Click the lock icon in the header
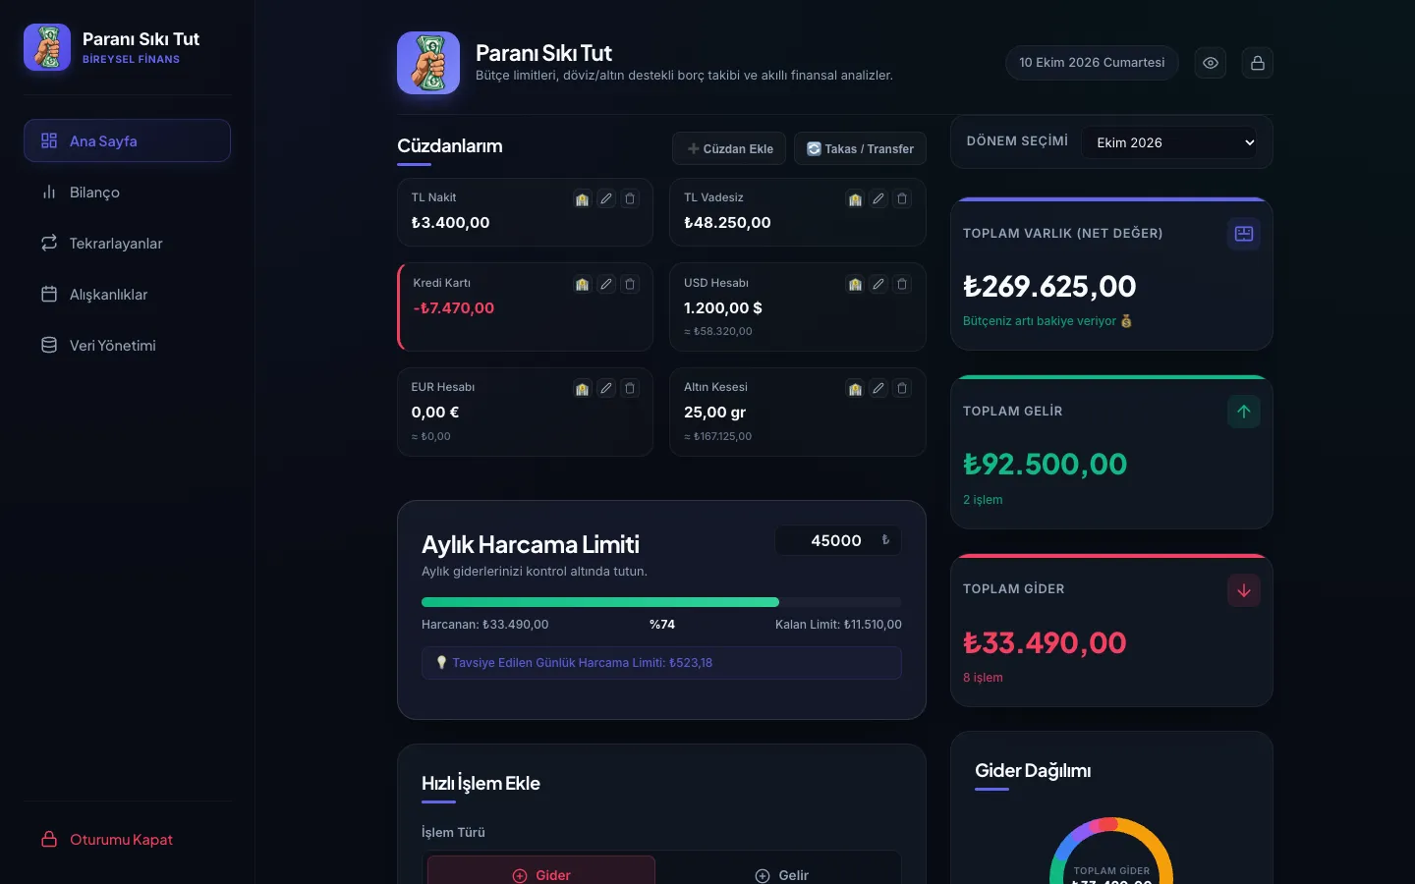The image size is (1415, 884). (x=1257, y=63)
